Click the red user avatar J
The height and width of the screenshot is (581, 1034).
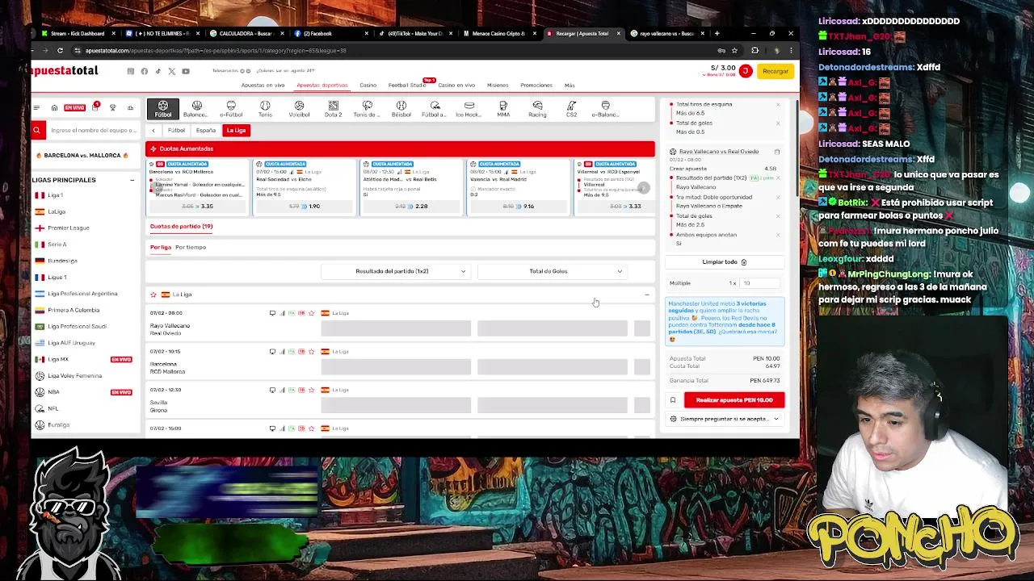746,71
